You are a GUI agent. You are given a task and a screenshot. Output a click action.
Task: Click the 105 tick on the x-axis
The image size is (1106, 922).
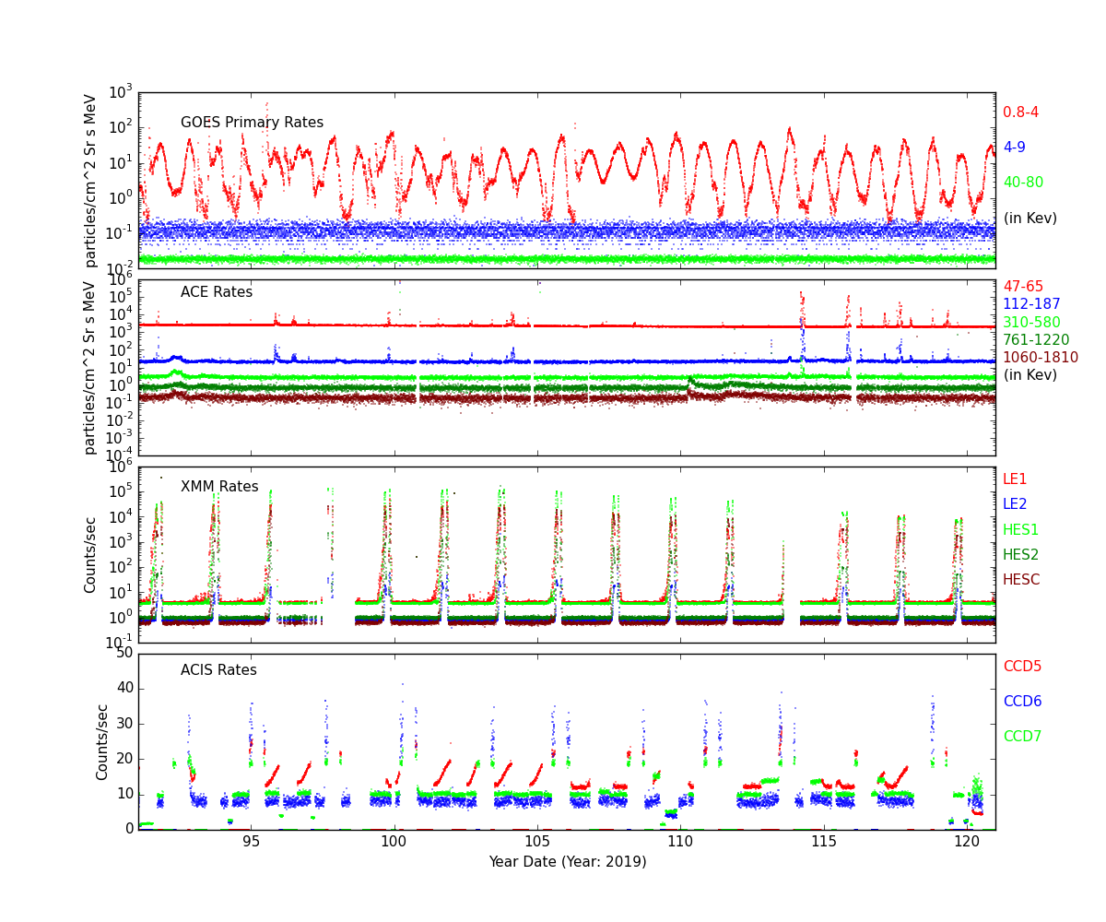pos(537,843)
